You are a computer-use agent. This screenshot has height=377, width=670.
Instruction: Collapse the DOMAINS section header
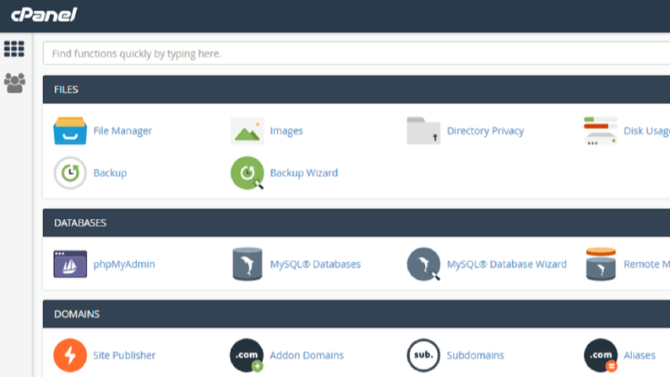click(x=357, y=314)
